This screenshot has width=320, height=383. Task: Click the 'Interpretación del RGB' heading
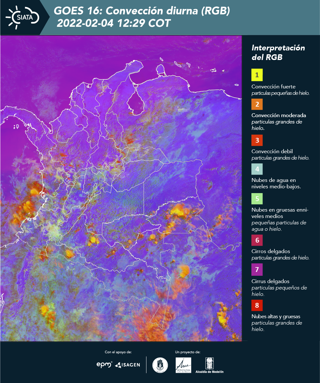pyautogui.click(x=278, y=53)
